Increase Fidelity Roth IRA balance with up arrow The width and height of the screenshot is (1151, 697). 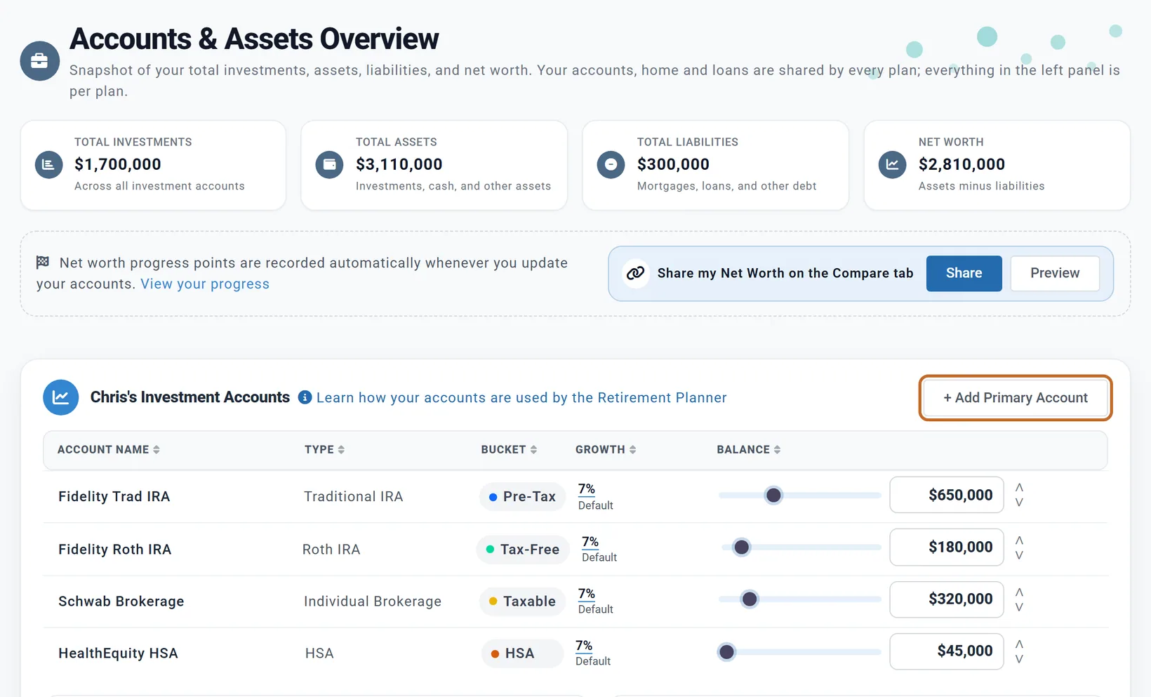pos(1019,540)
